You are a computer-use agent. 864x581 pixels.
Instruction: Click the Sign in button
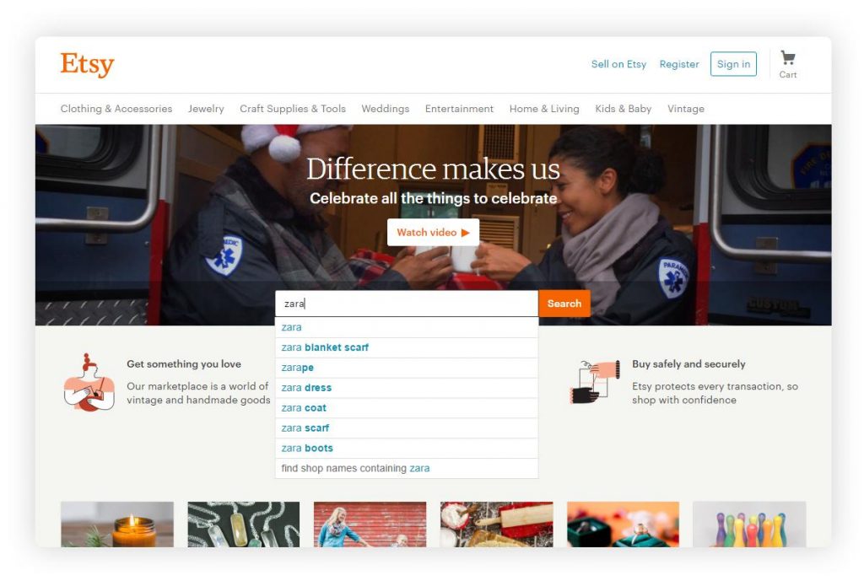pos(733,64)
